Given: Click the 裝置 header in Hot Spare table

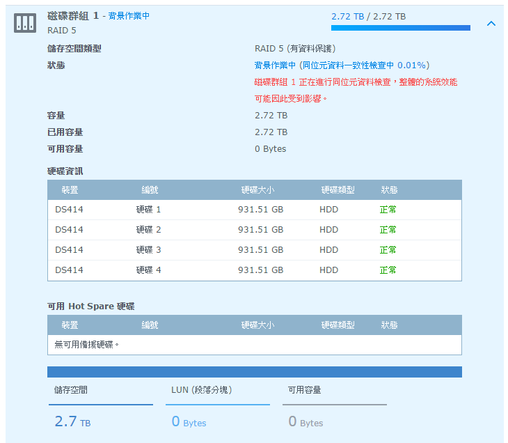Looking at the screenshot, I should point(70,325).
